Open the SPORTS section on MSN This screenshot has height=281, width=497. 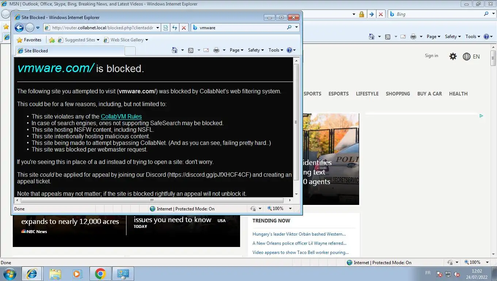pyautogui.click(x=312, y=94)
